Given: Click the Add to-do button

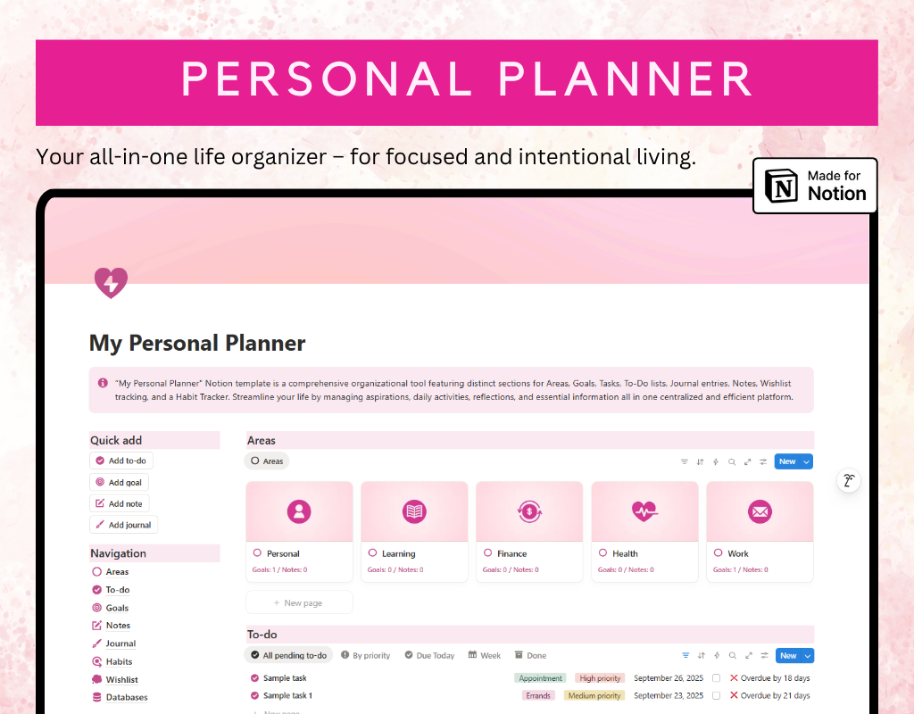Looking at the screenshot, I should click(122, 461).
